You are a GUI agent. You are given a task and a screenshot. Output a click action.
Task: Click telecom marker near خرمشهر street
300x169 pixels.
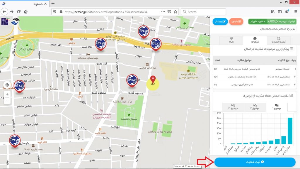coord(15,141)
